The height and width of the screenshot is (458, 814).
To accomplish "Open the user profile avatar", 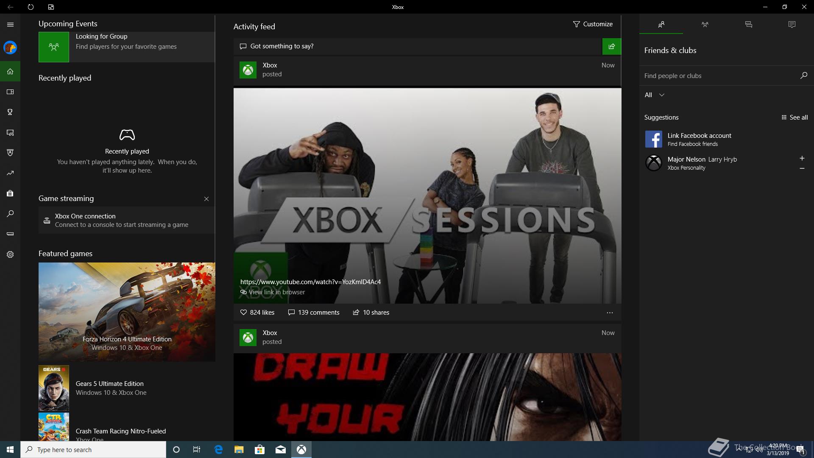I will [x=10, y=47].
